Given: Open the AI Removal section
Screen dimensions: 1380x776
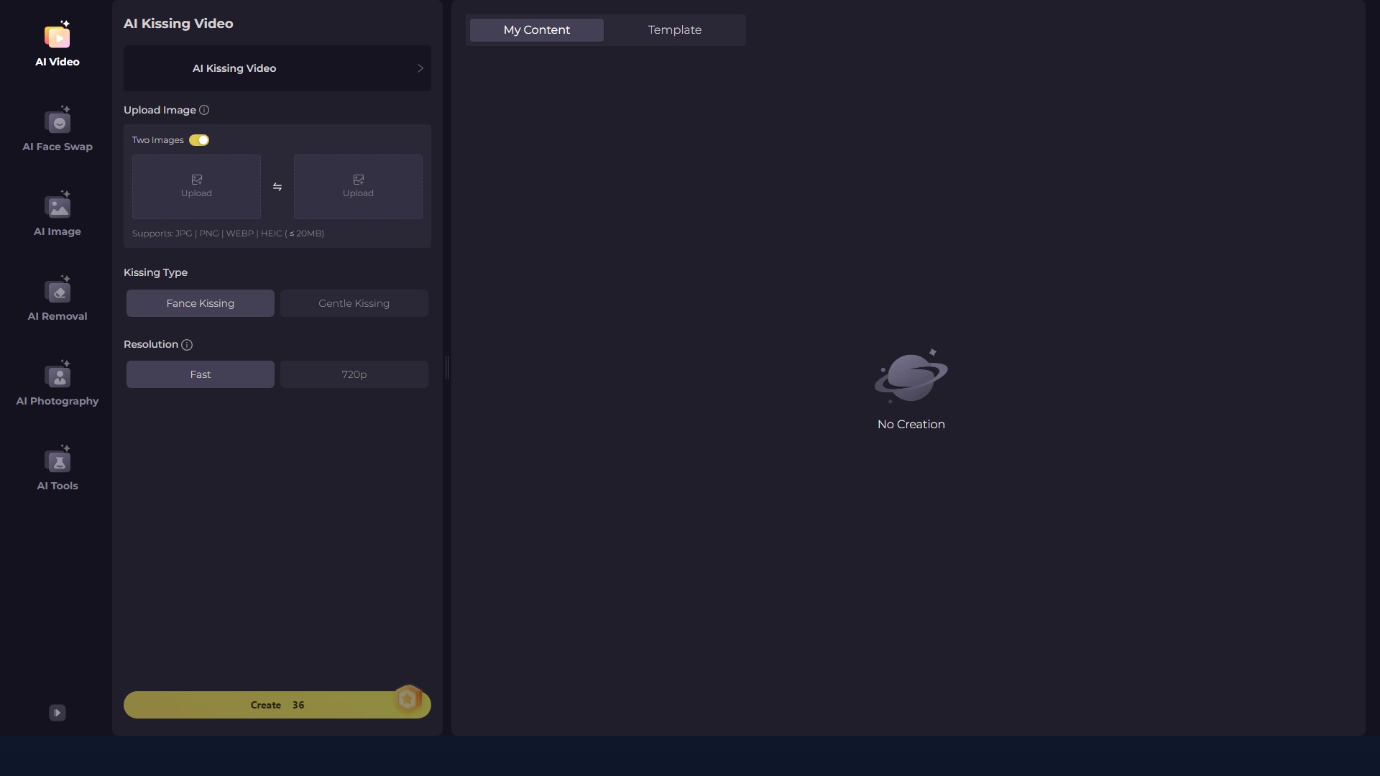Looking at the screenshot, I should [57, 299].
